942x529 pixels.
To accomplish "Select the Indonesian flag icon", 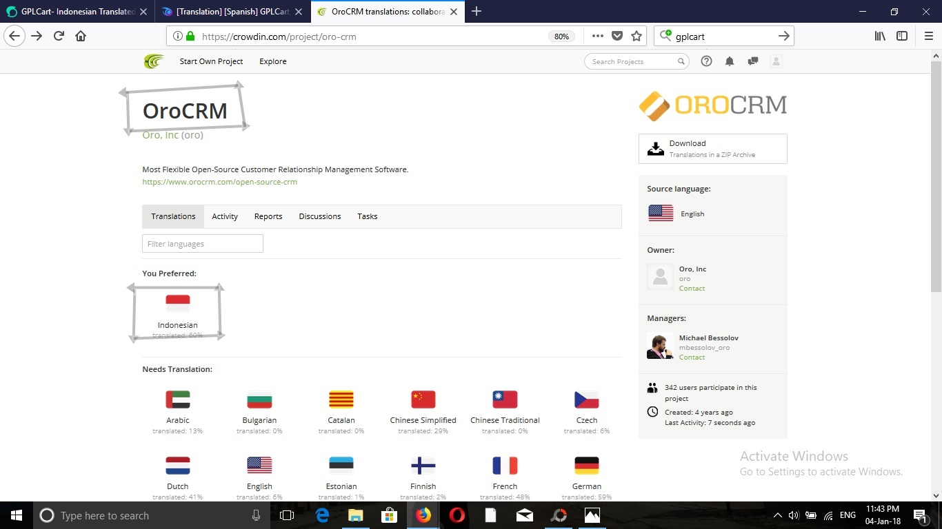I will [x=178, y=303].
